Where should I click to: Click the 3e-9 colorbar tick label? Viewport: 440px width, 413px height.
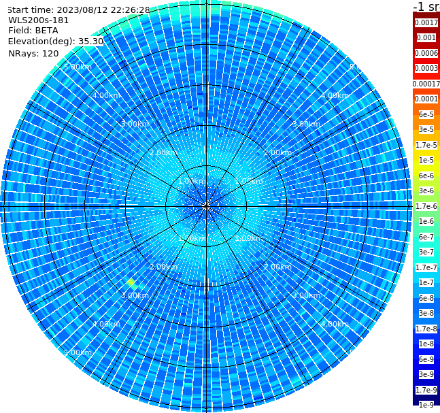[x=426, y=374]
